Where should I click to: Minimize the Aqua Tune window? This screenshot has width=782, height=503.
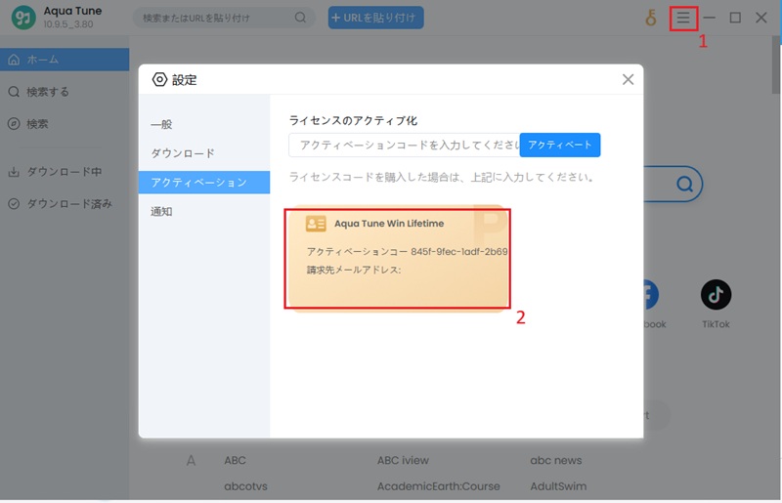tap(710, 18)
